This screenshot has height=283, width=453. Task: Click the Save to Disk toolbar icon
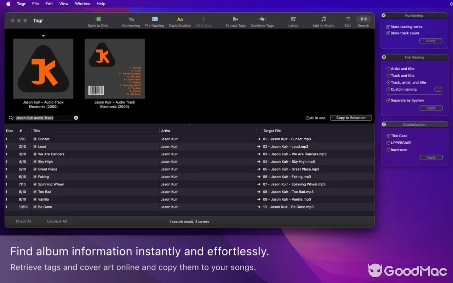coord(98,19)
